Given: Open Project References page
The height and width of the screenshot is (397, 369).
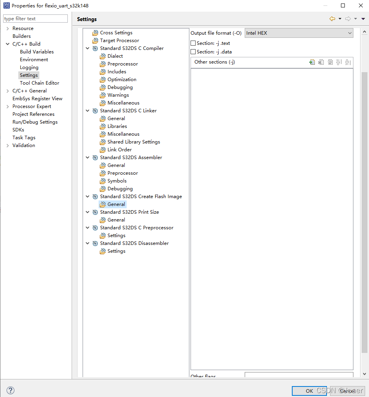Looking at the screenshot, I should tap(34, 114).
